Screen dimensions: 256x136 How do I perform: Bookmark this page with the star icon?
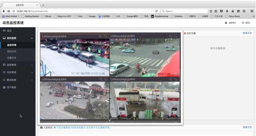(211, 11)
